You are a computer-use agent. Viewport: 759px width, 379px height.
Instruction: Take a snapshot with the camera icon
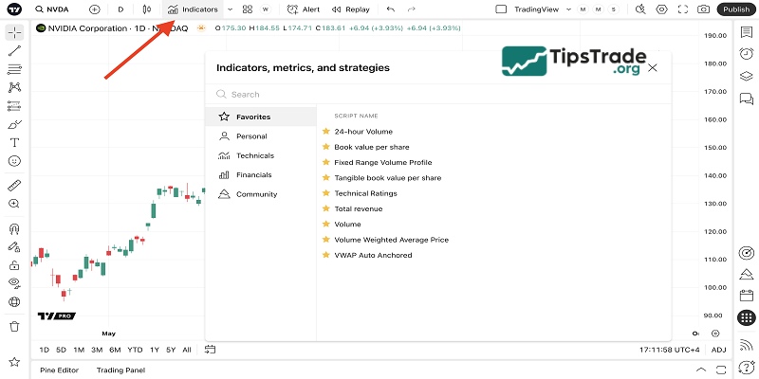pos(703,9)
